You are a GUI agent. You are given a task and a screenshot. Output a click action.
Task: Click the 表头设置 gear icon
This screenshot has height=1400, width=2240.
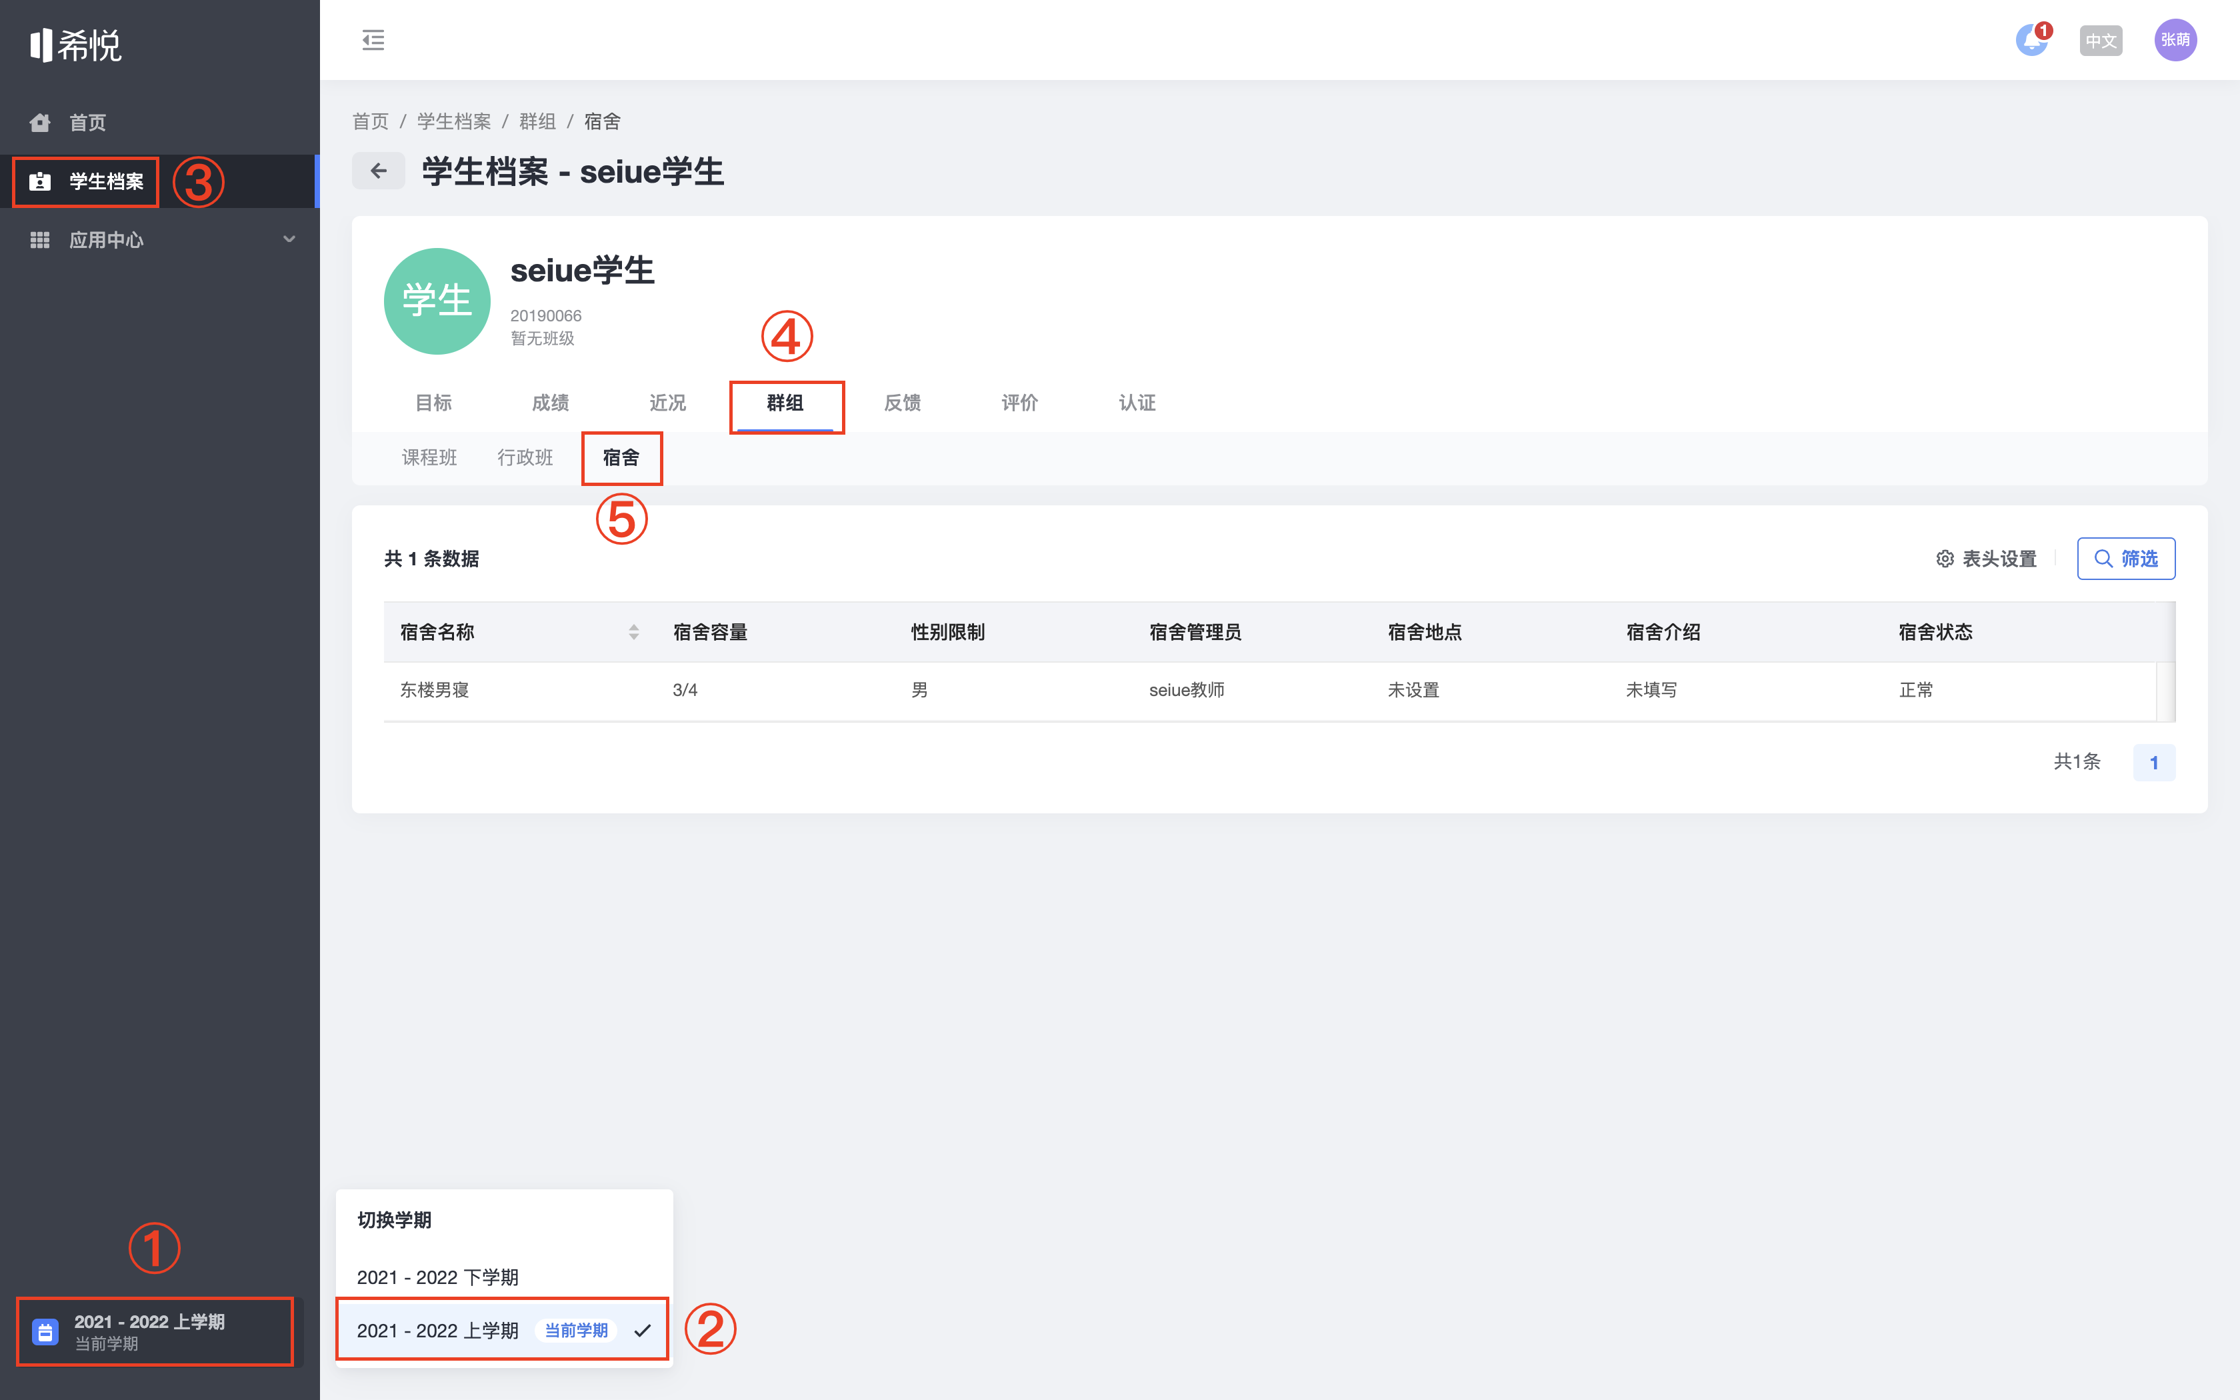(1945, 559)
